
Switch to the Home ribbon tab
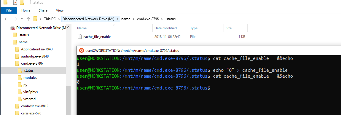[x=26, y=10]
